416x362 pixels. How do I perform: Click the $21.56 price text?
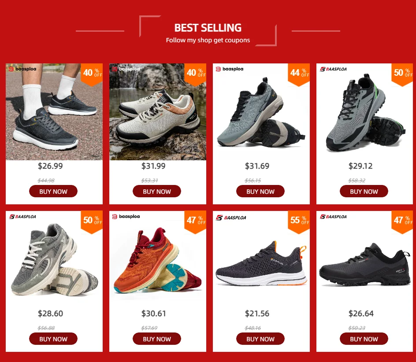(x=257, y=314)
